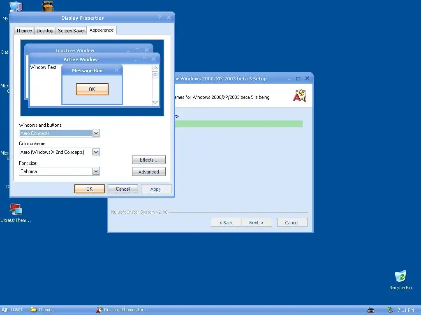Cancel the Display Properties dialog
The height and width of the screenshot is (315, 421).
123,189
